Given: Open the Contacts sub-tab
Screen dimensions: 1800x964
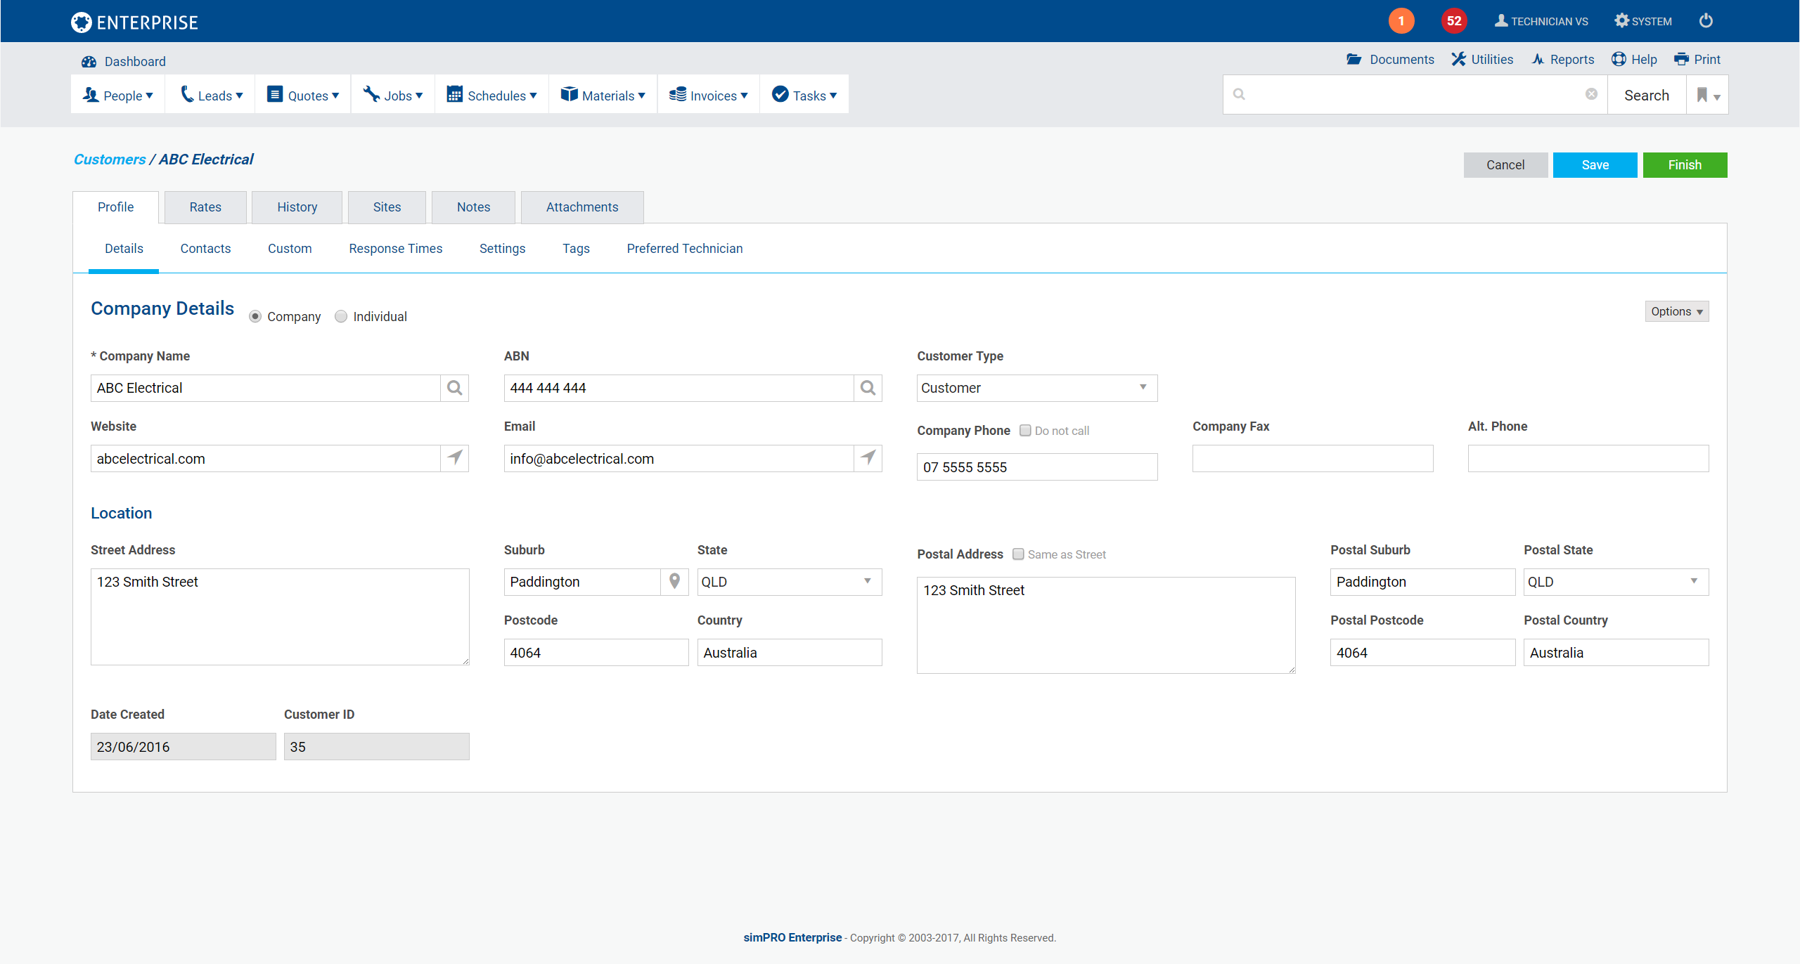Looking at the screenshot, I should point(205,249).
